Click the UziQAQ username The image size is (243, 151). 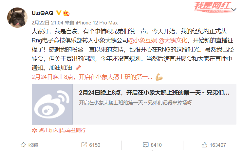pos(43,13)
